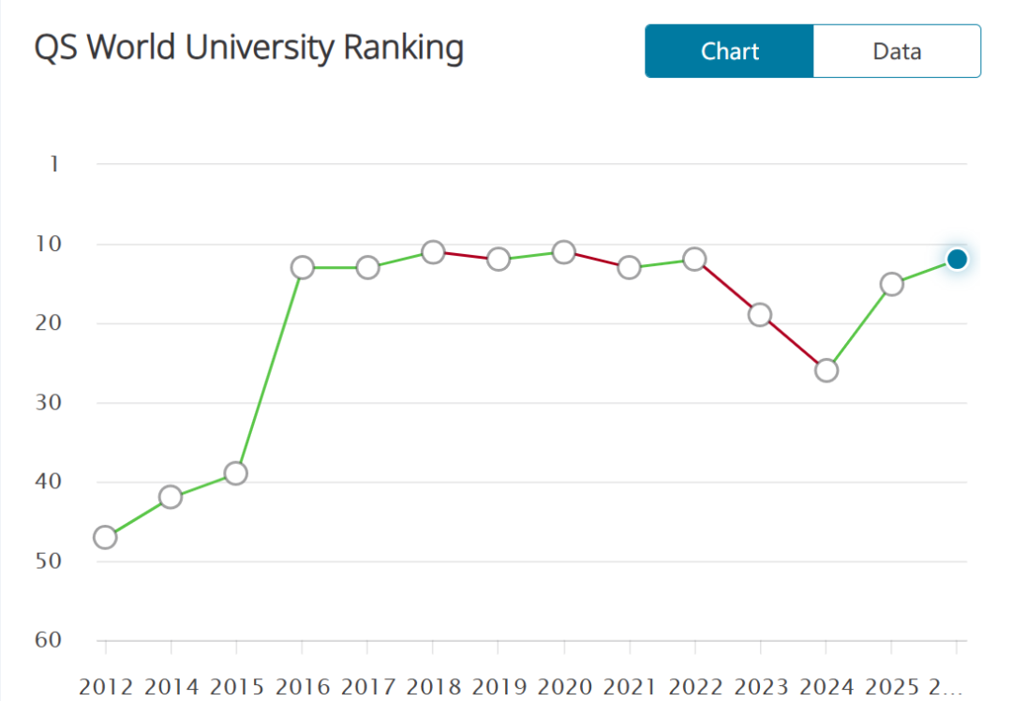Click the QS World University Ranking title
The height and width of the screenshot is (701, 1012).
(x=248, y=47)
